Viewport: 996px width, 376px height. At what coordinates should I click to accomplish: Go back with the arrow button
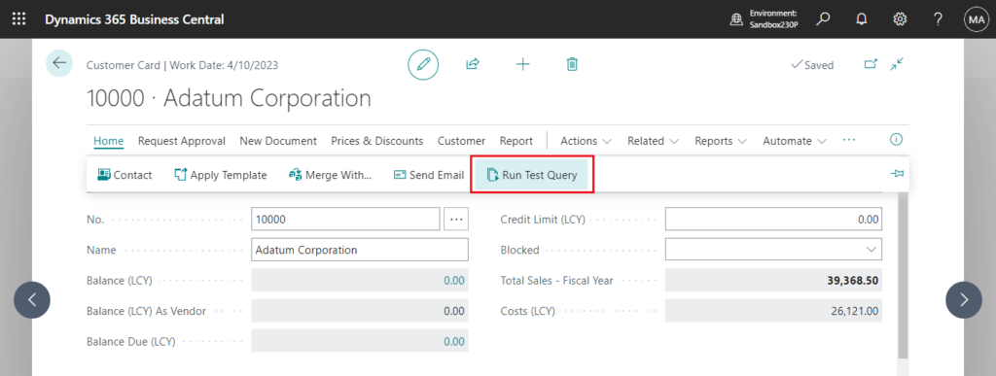coord(59,63)
